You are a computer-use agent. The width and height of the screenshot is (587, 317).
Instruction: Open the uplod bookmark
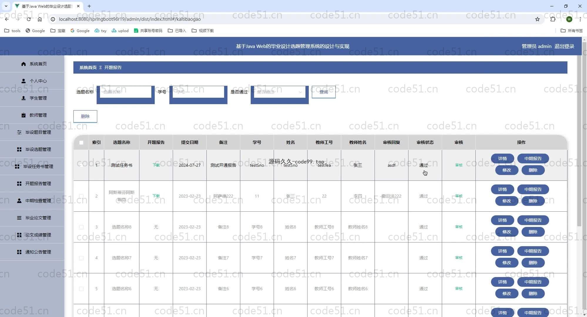pos(120,31)
